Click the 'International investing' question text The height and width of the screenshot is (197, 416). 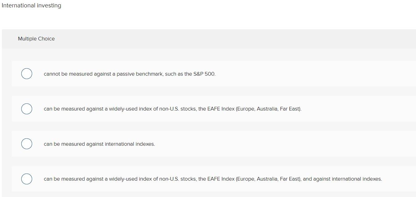click(x=31, y=6)
